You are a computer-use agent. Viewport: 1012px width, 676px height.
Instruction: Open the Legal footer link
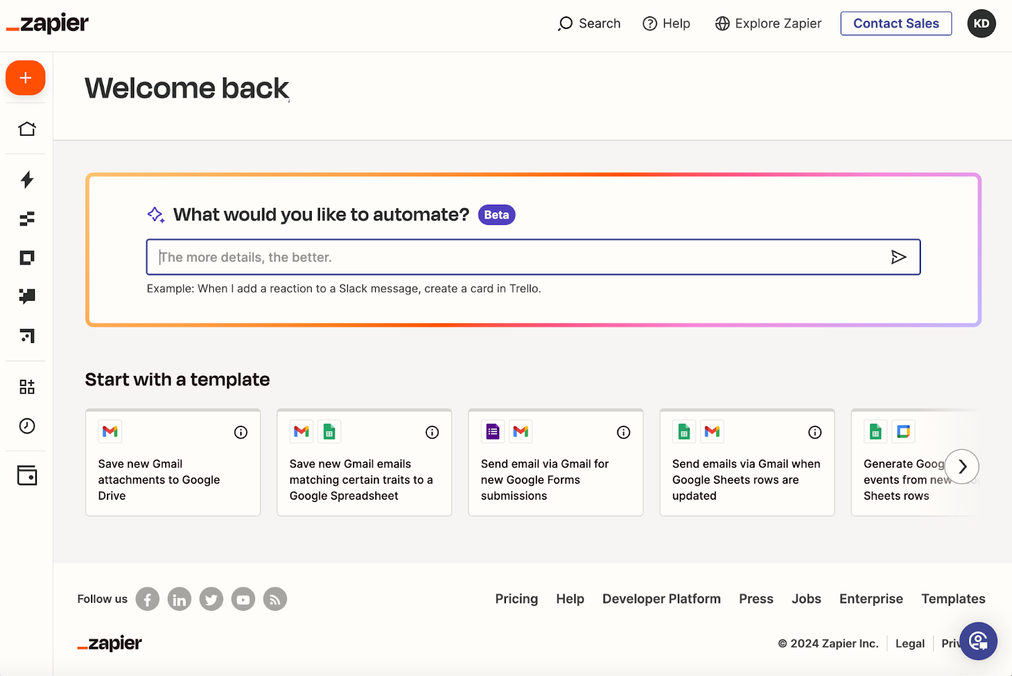pos(910,643)
